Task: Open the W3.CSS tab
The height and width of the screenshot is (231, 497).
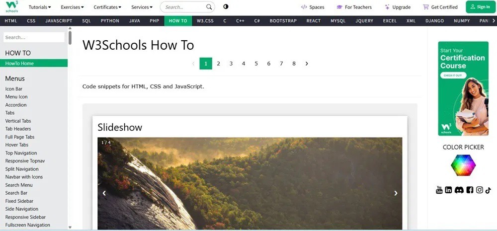Action: point(205,21)
